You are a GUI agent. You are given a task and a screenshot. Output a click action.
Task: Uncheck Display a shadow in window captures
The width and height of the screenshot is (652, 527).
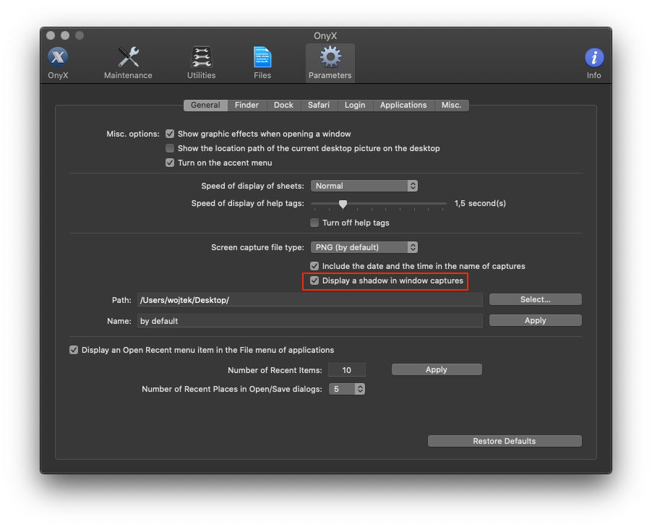314,280
